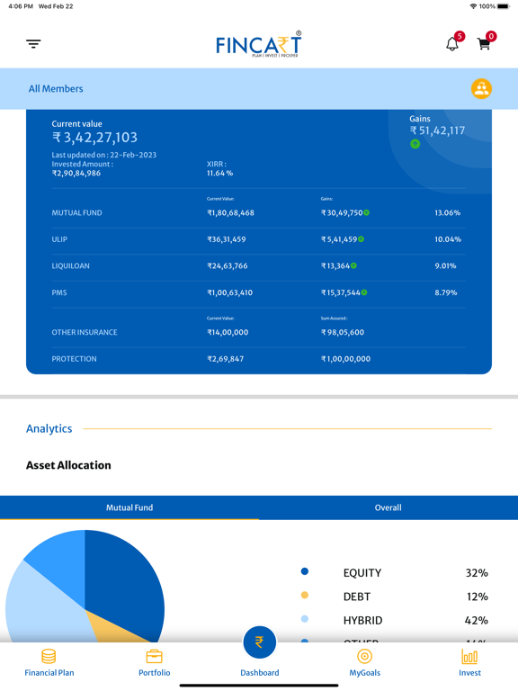
Task: Open the shopping cart icon
Action: [x=486, y=42]
